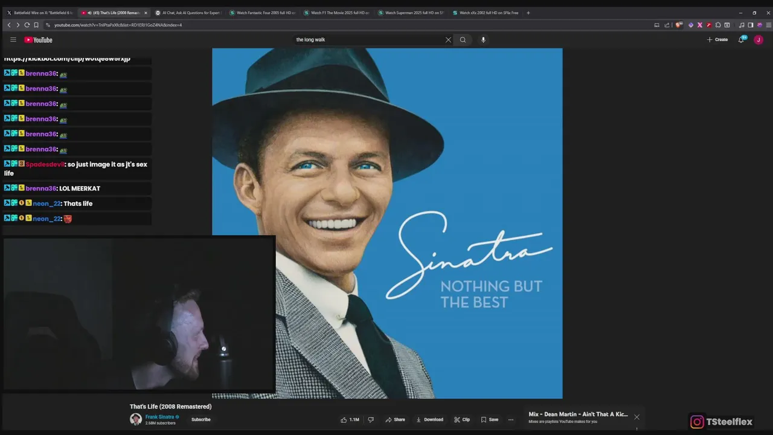
Task: Click the window-shaped icon beside the extensions puzzle
Action: pyautogui.click(x=727, y=25)
